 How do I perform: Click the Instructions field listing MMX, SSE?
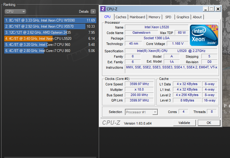(171, 69)
